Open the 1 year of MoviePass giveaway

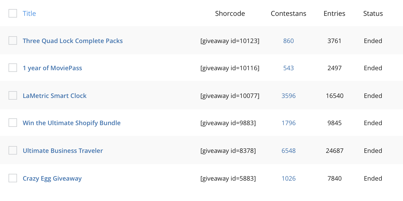pos(52,68)
